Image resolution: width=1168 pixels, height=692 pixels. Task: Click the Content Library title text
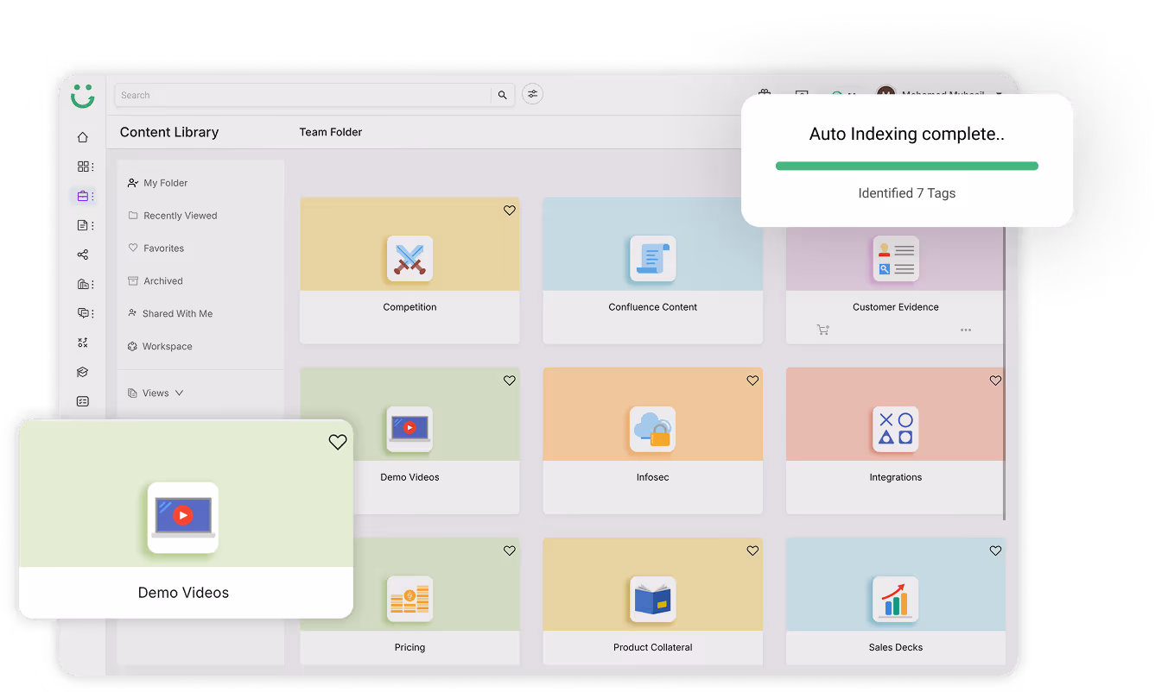pyautogui.click(x=169, y=132)
